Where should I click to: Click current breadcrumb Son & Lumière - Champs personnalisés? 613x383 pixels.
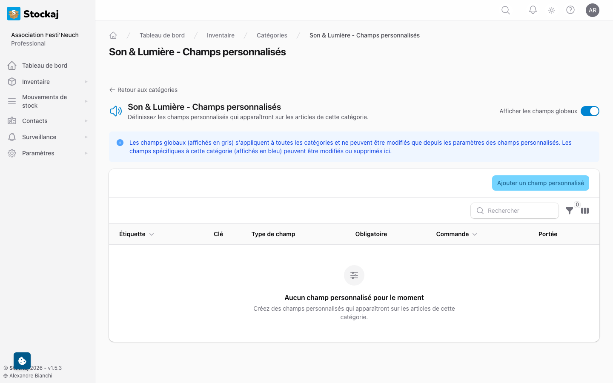tap(364, 35)
